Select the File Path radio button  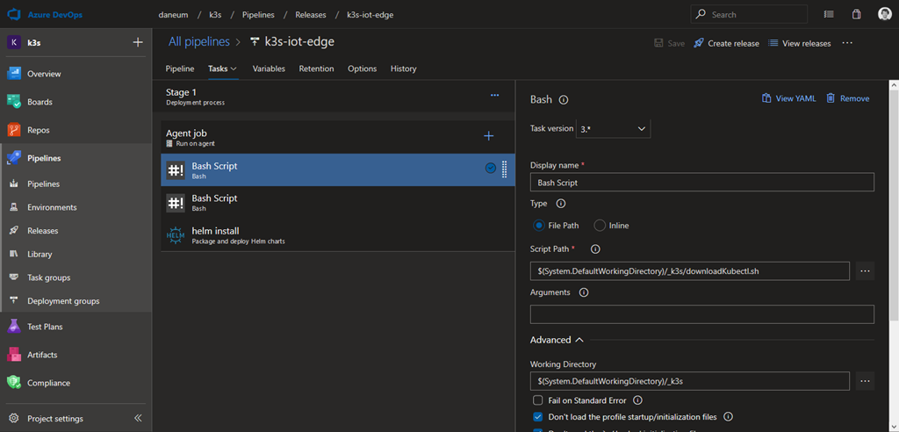539,226
